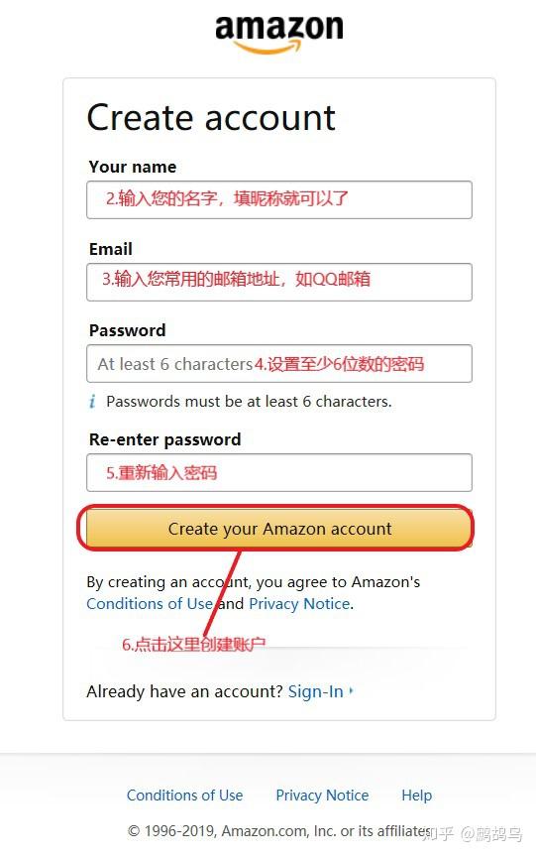Open the Conditions of Use link in agreement text
The width and height of the screenshot is (536, 858).
[150, 603]
